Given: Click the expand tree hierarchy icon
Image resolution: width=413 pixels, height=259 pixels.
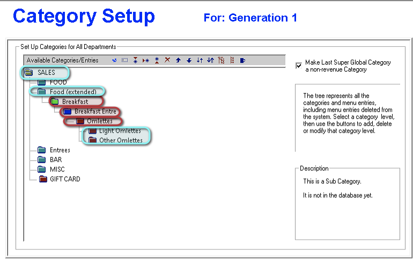Looking at the screenshot, I should (x=221, y=60).
